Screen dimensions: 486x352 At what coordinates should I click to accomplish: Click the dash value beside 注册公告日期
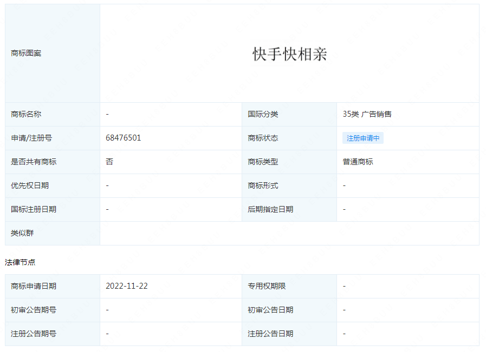pyautogui.click(x=344, y=334)
